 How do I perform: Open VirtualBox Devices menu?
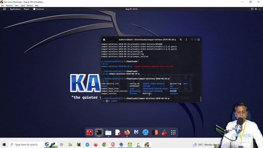[x=30, y=5]
